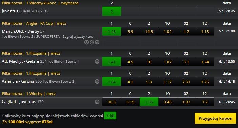The height and width of the screenshot is (128, 238).
Task: Click the total odds value 7.68
Action: click(x=110, y=116)
